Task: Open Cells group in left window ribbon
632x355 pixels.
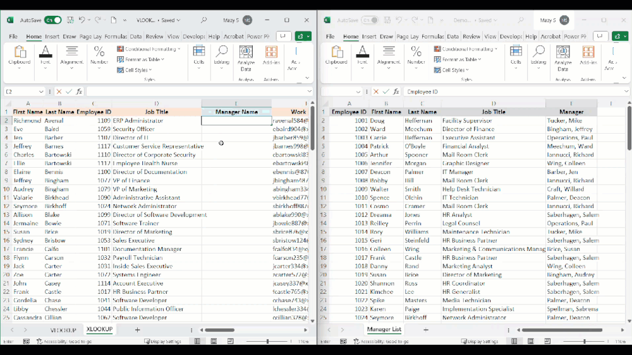Action: [198, 57]
